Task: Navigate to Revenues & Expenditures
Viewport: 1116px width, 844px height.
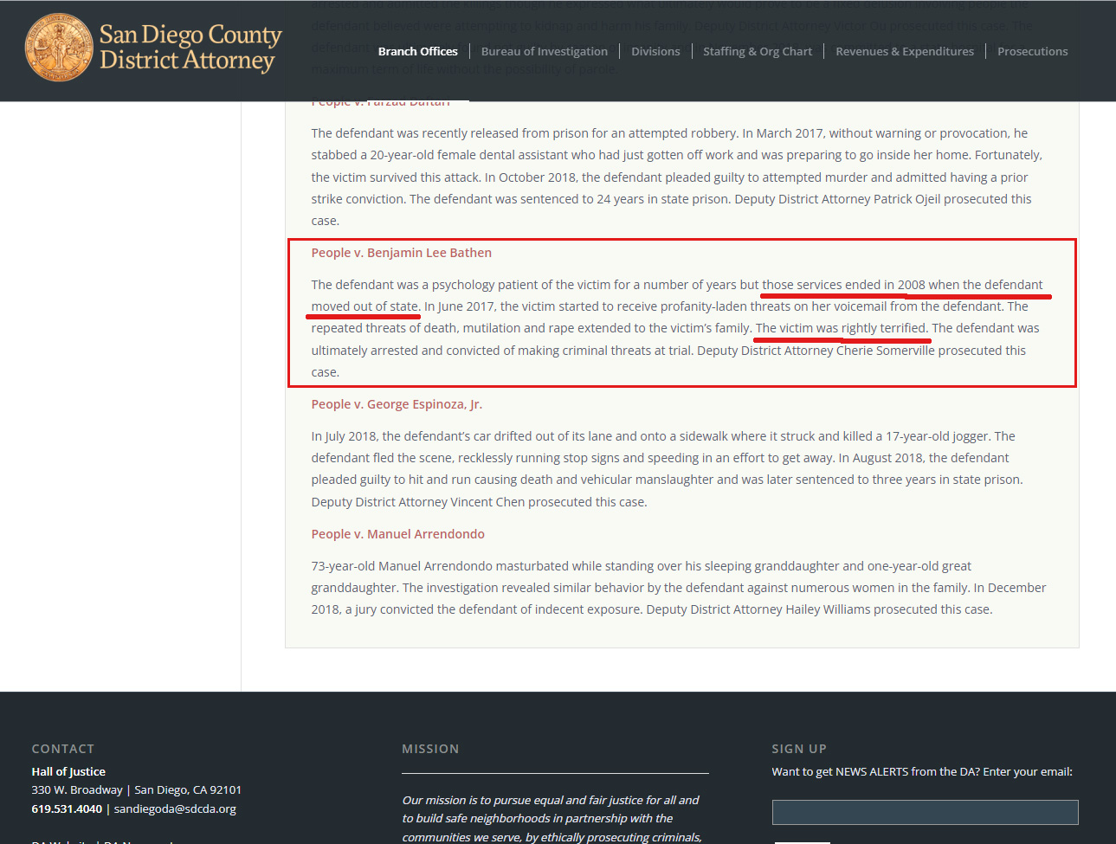Action: point(904,51)
